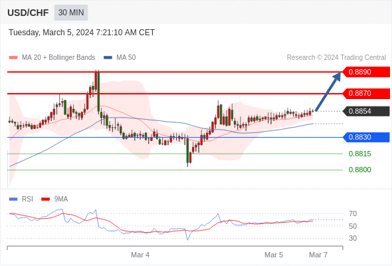
Task: Click the USD/CHF pair title
Action: tap(28, 13)
